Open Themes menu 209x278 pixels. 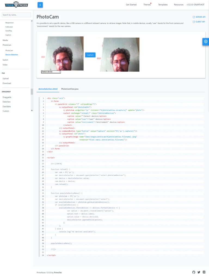147,5
